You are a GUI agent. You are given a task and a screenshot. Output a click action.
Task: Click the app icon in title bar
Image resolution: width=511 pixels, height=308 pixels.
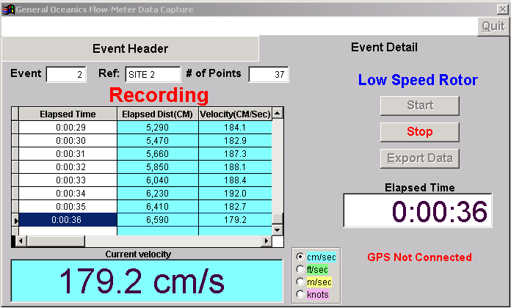pos(8,9)
